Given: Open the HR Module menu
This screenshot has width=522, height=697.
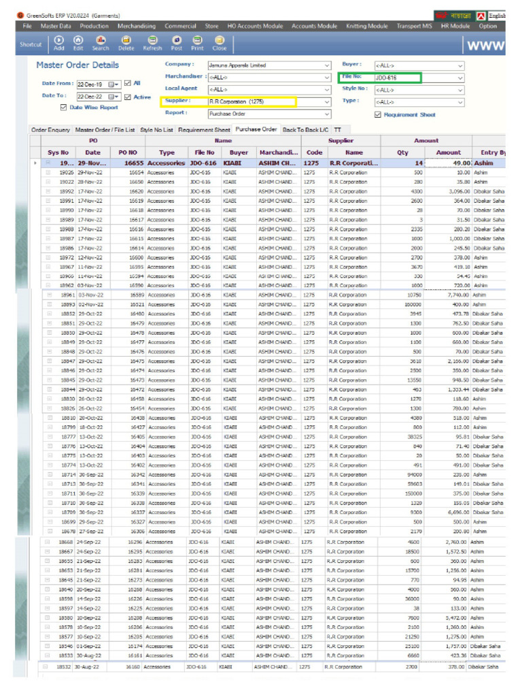Looking at the screenshot, I should (455, 27).
